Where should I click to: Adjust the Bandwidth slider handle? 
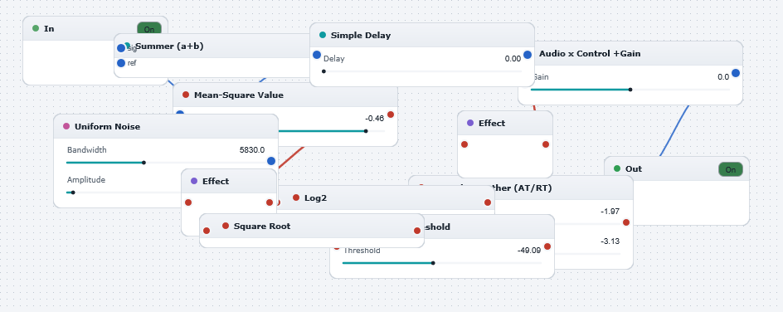click(x=143, y=163)
